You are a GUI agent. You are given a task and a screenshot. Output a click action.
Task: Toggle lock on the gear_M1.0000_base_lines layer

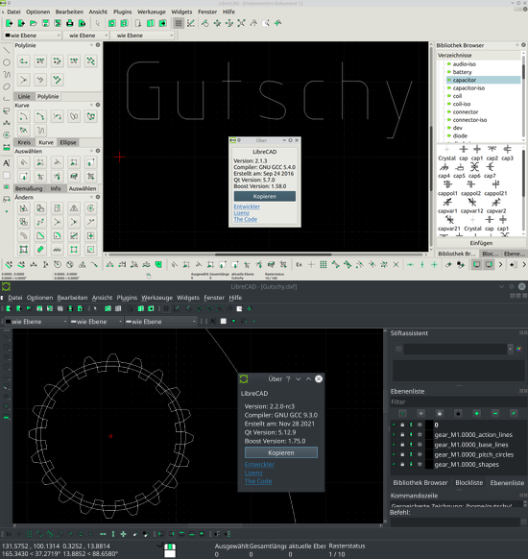tap(402, 445)
